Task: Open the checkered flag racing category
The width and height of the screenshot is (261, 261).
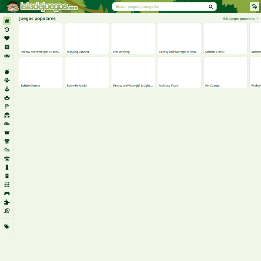Action: tap(7, 107)
